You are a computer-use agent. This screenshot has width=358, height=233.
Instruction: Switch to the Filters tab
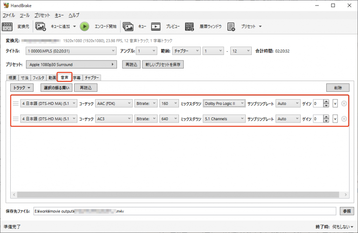coord(38,78)
